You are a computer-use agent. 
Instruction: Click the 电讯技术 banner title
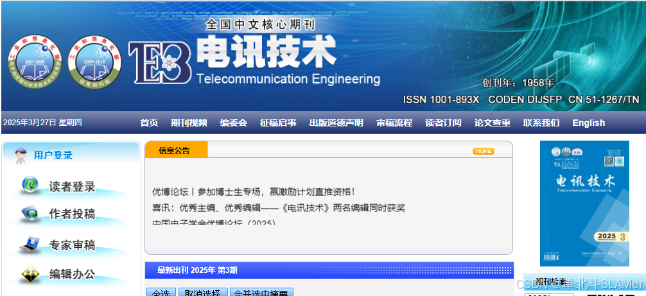coord(266,51)
